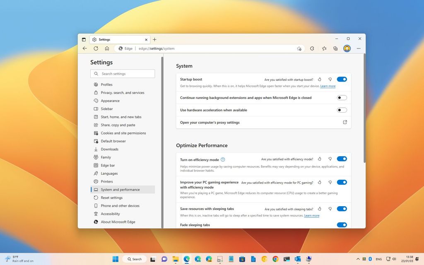Open Settings and more menu

pos(359,48)
